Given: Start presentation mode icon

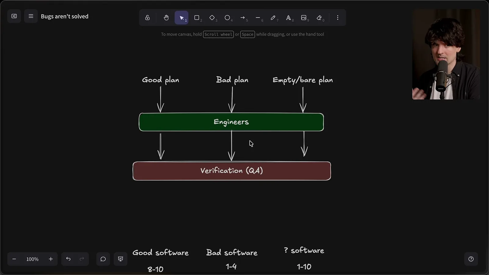Looking at the screenshot, I should 121,259.
